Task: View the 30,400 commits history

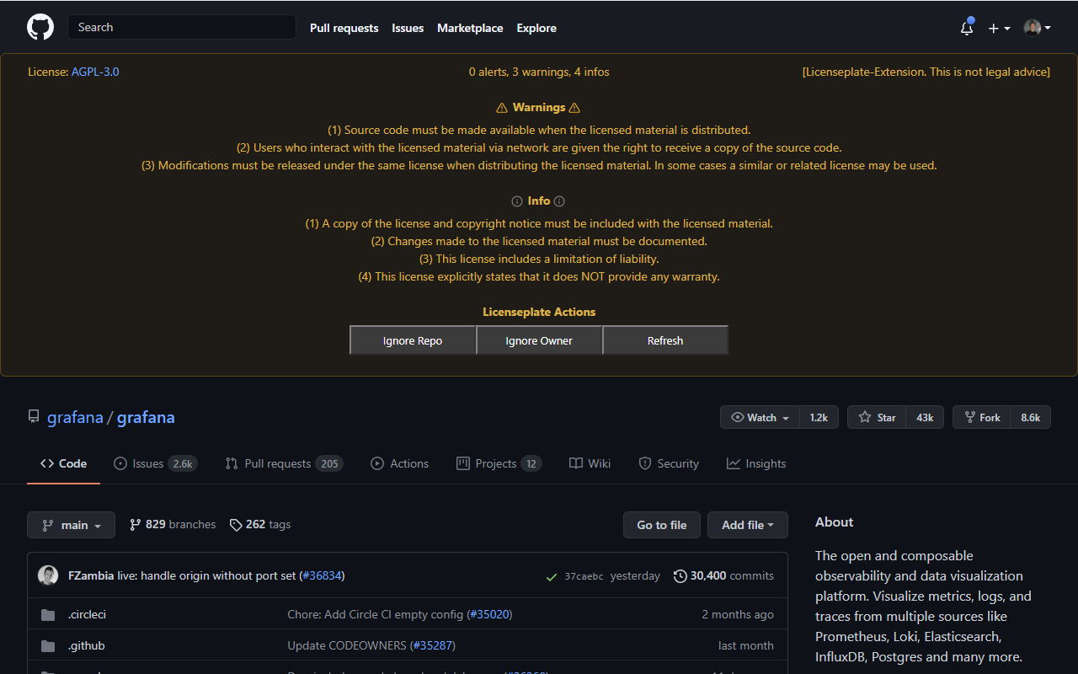Action: [723, 575]
